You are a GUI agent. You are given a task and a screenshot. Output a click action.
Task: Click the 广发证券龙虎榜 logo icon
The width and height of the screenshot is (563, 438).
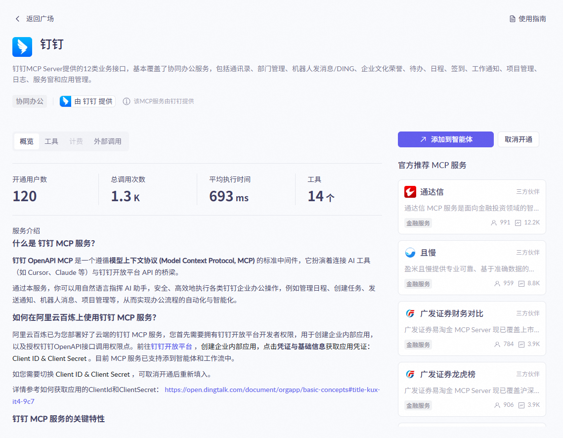pos(410,374)
